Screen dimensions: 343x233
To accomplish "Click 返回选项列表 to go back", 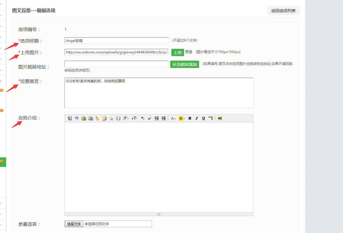I will pyautogui.click(x=283, y=10).
